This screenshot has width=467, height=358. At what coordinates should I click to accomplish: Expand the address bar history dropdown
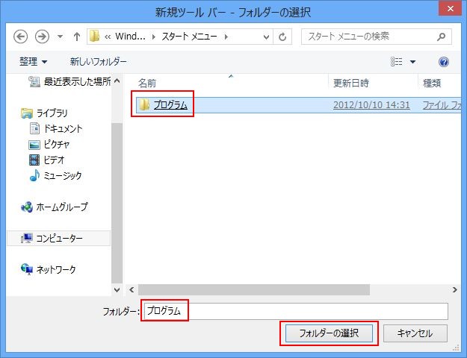point(267,37)
